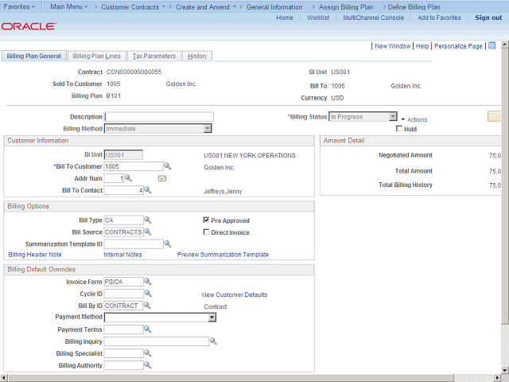Switch to the Billing Plan Lines tab
509x382 pixels.
click(x=96, y=57)
